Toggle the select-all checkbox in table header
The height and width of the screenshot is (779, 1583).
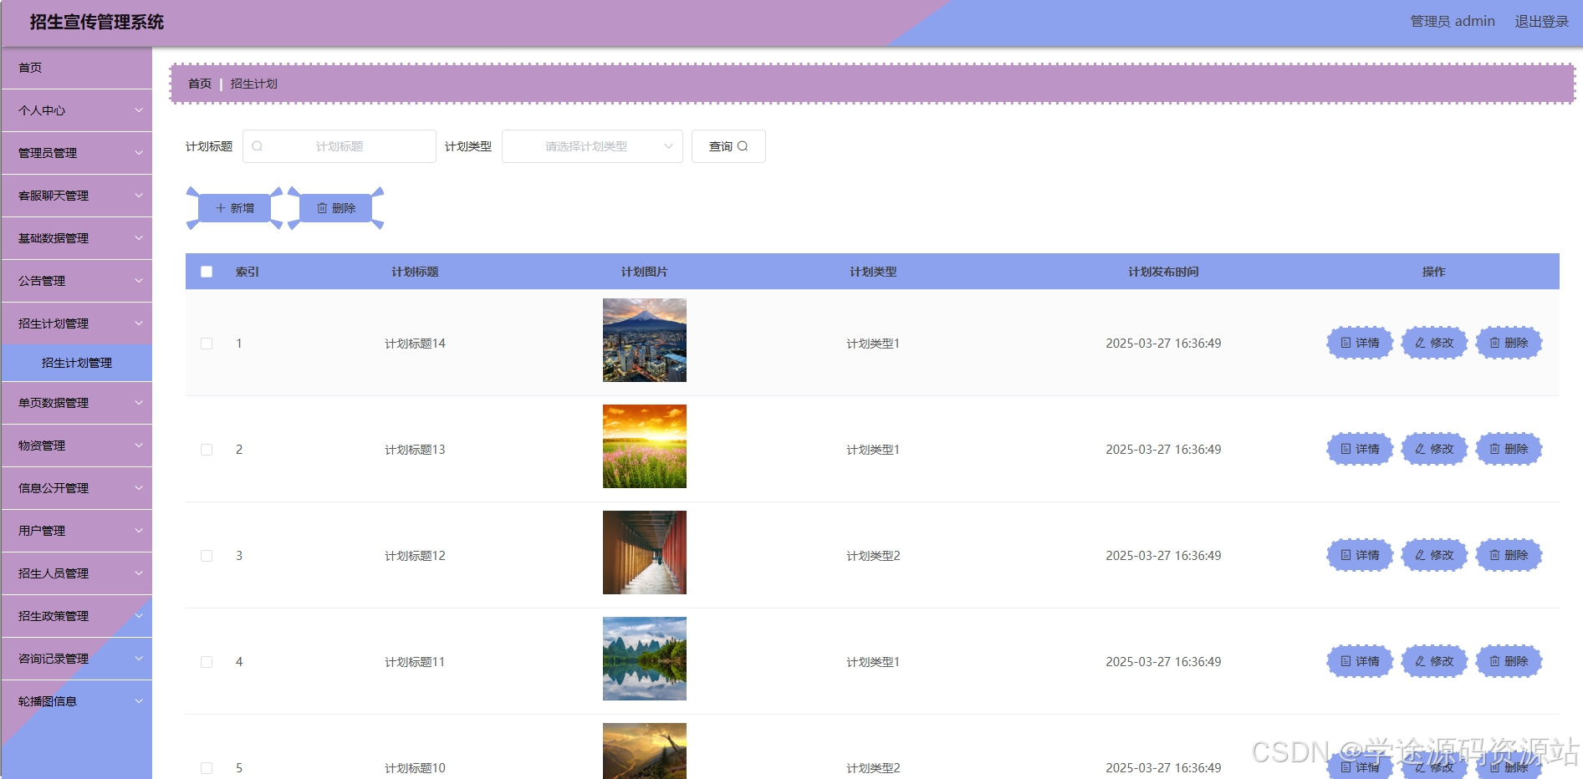click(x=207, y=272)
